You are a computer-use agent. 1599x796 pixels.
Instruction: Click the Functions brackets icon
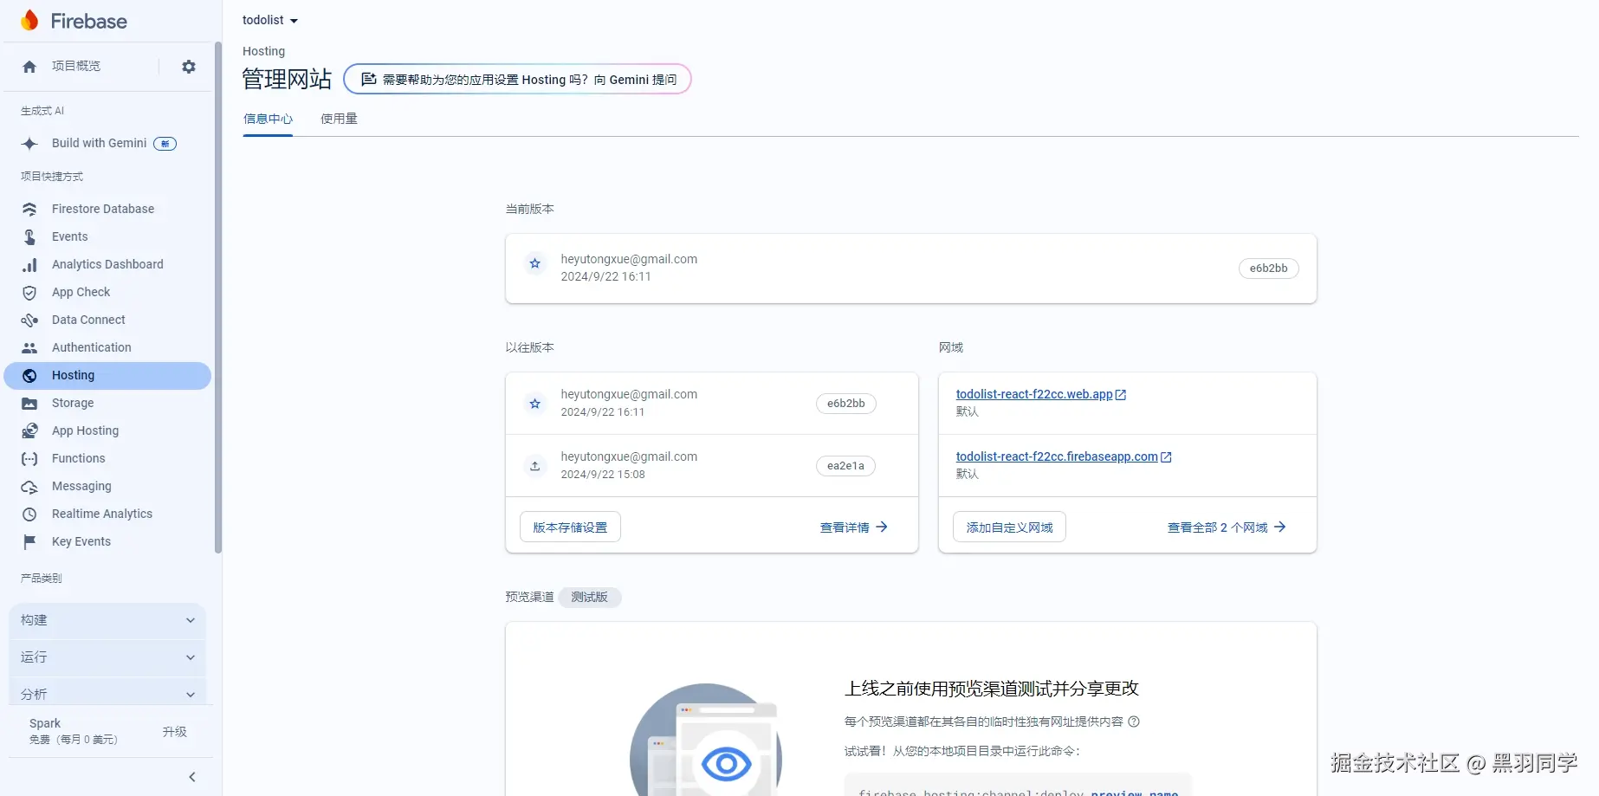pos(29,459)
